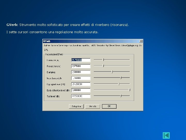Click the Reverb time value field
Screen dimensions: 186x140
pos(81,66)
